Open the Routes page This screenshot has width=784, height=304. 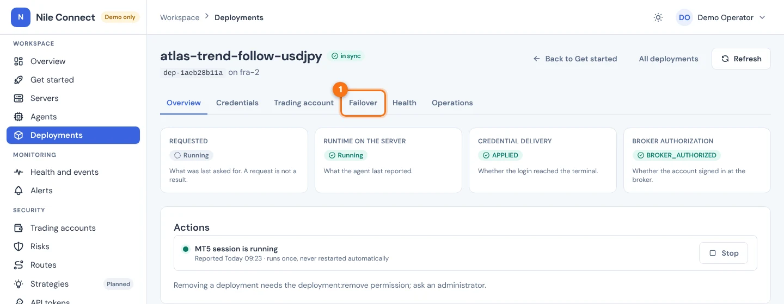tap(73, 265)
